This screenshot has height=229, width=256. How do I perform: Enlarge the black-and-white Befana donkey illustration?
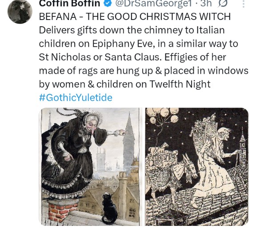[x=197, y=167]
